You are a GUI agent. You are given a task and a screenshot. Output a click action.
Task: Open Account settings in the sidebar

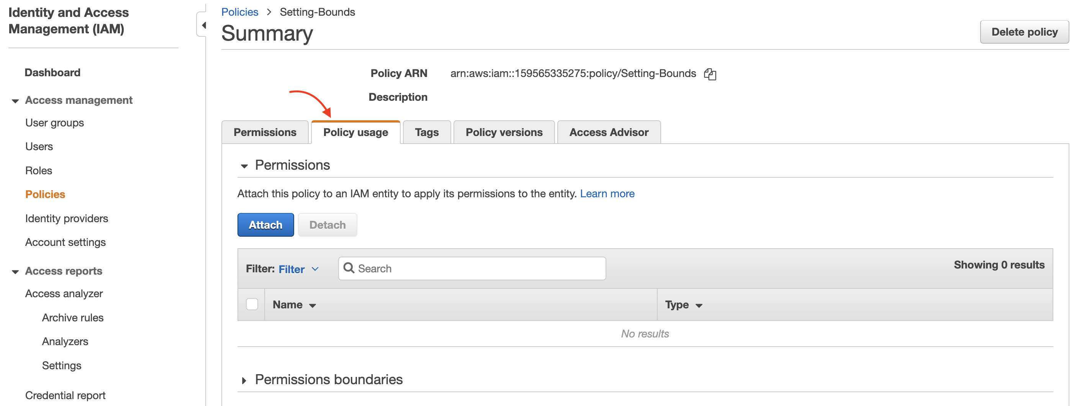coord(65,242)
